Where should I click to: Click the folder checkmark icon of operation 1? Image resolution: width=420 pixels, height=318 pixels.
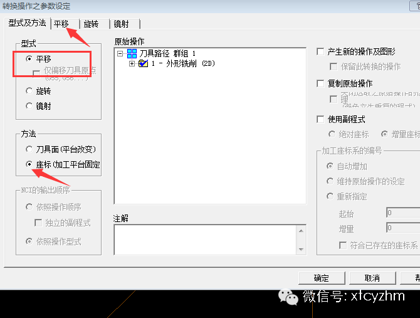click(x=144, y=63)
